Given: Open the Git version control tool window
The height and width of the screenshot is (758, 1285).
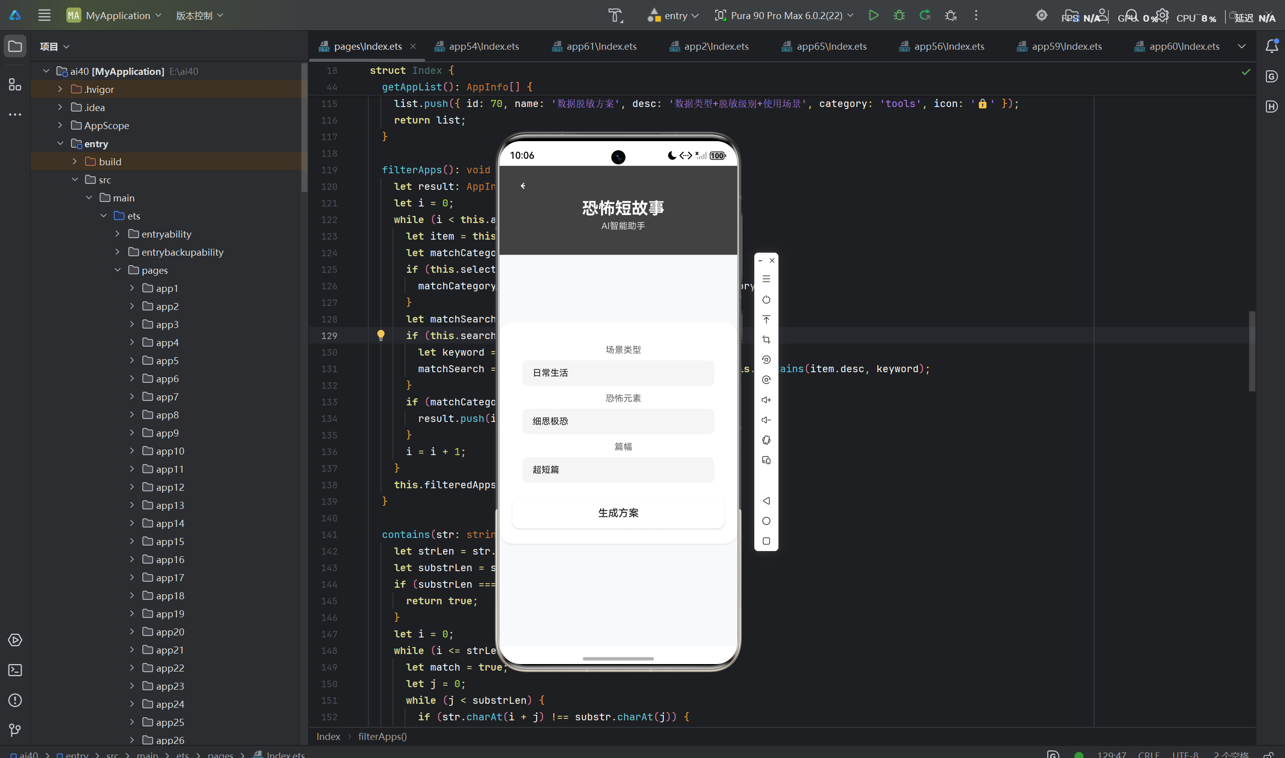Looking at the screenshot, I should point(16,730).
